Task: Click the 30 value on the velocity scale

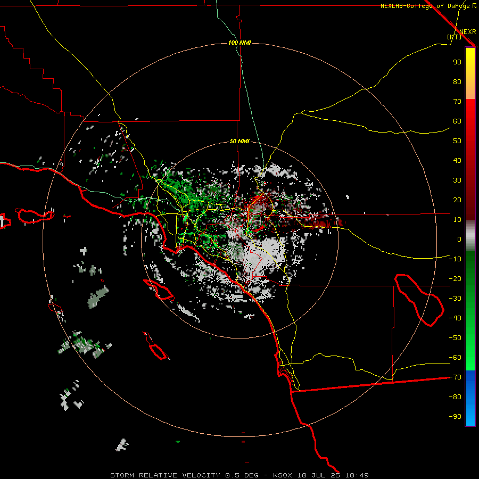Action: click(x=457, y=180)
